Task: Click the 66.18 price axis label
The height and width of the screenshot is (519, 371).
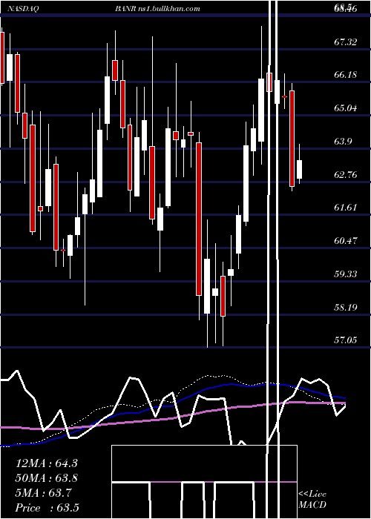Action: (346, 75)
